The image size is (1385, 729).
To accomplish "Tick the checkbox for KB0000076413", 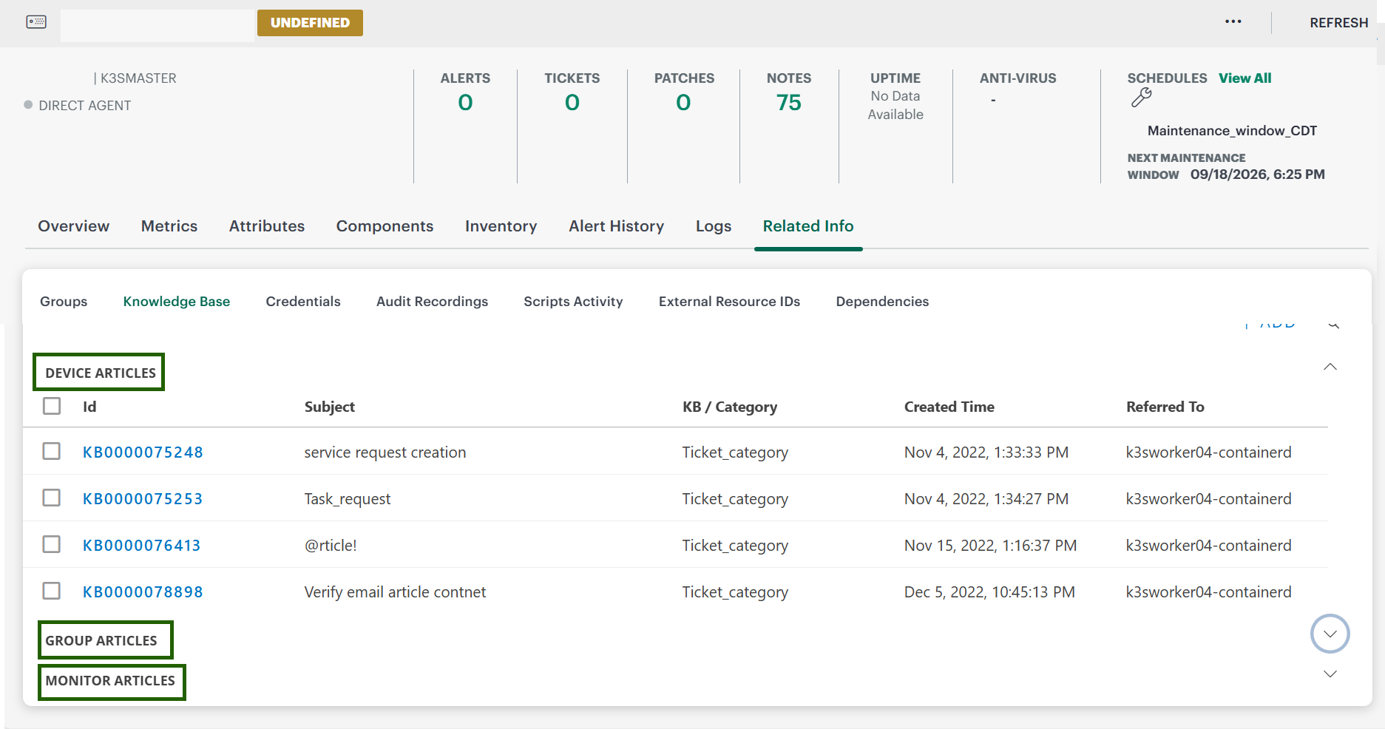I will pyautogui.click(x=52, y=544).
